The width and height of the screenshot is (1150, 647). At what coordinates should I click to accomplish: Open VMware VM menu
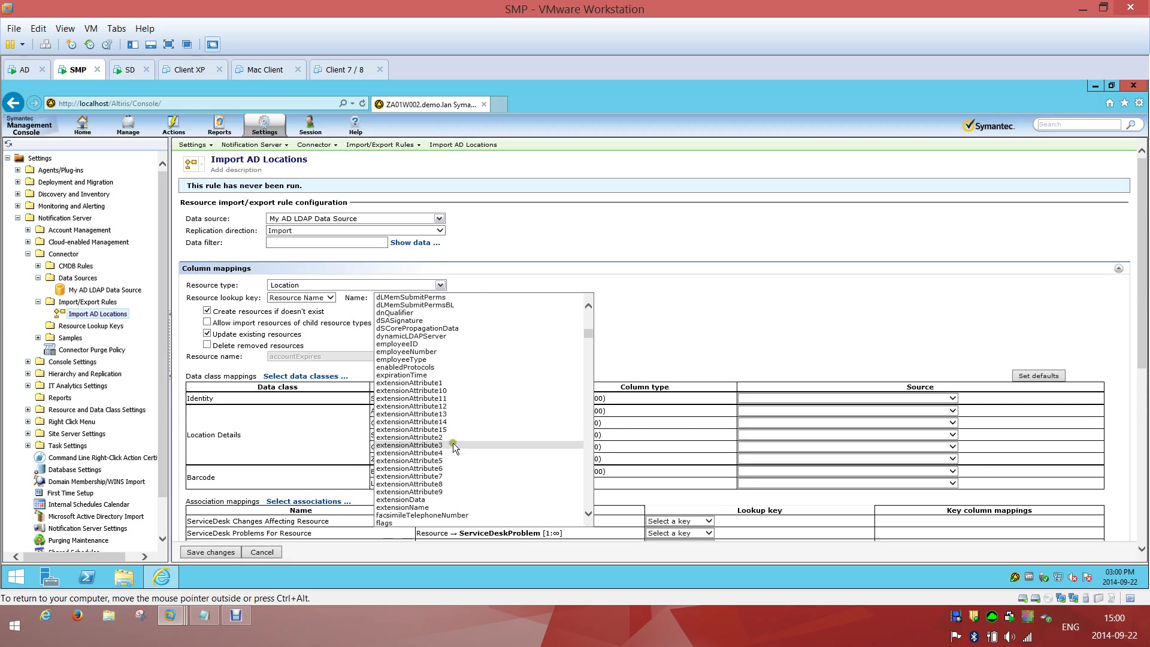pos(90,28)
